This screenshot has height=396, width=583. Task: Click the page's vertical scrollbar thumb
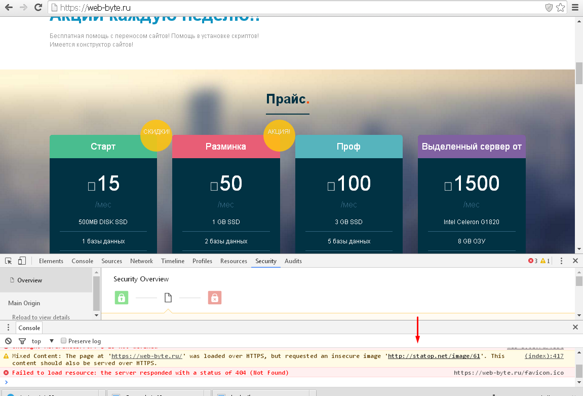[x=579, y=74]
